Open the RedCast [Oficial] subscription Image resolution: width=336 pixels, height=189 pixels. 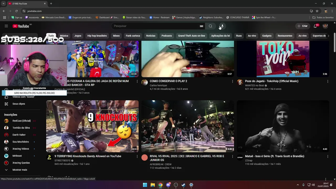(22, 121)
